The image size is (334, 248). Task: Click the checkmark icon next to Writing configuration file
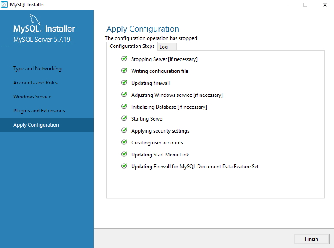pyautogui.click(x=124, y=70)
